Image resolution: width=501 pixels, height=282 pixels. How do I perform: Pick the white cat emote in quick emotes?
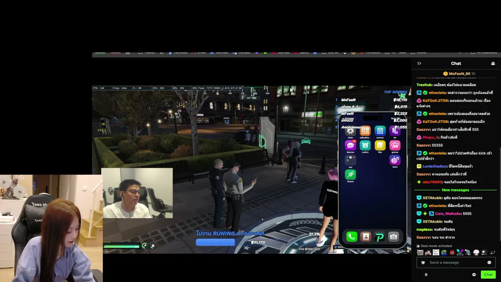pos(420,253)
